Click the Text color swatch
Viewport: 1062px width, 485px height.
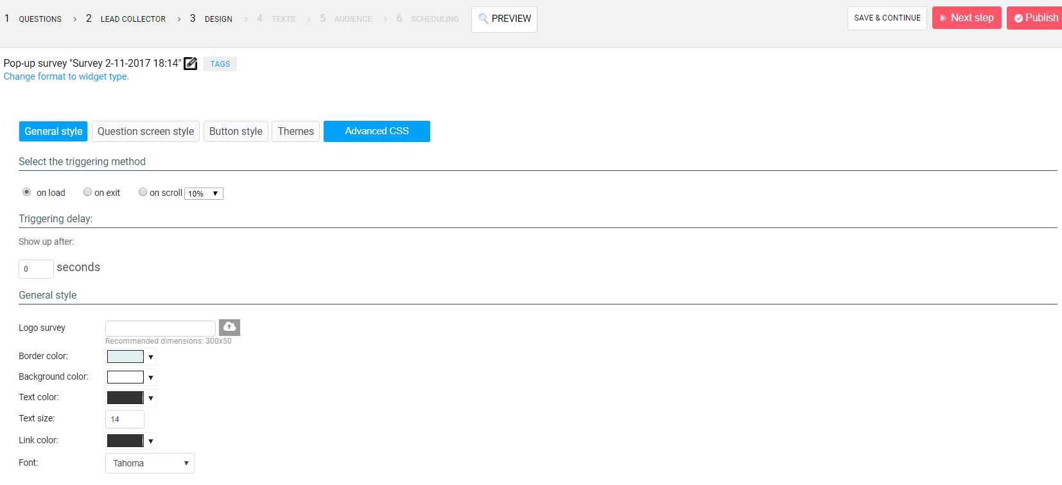[125, 398]
